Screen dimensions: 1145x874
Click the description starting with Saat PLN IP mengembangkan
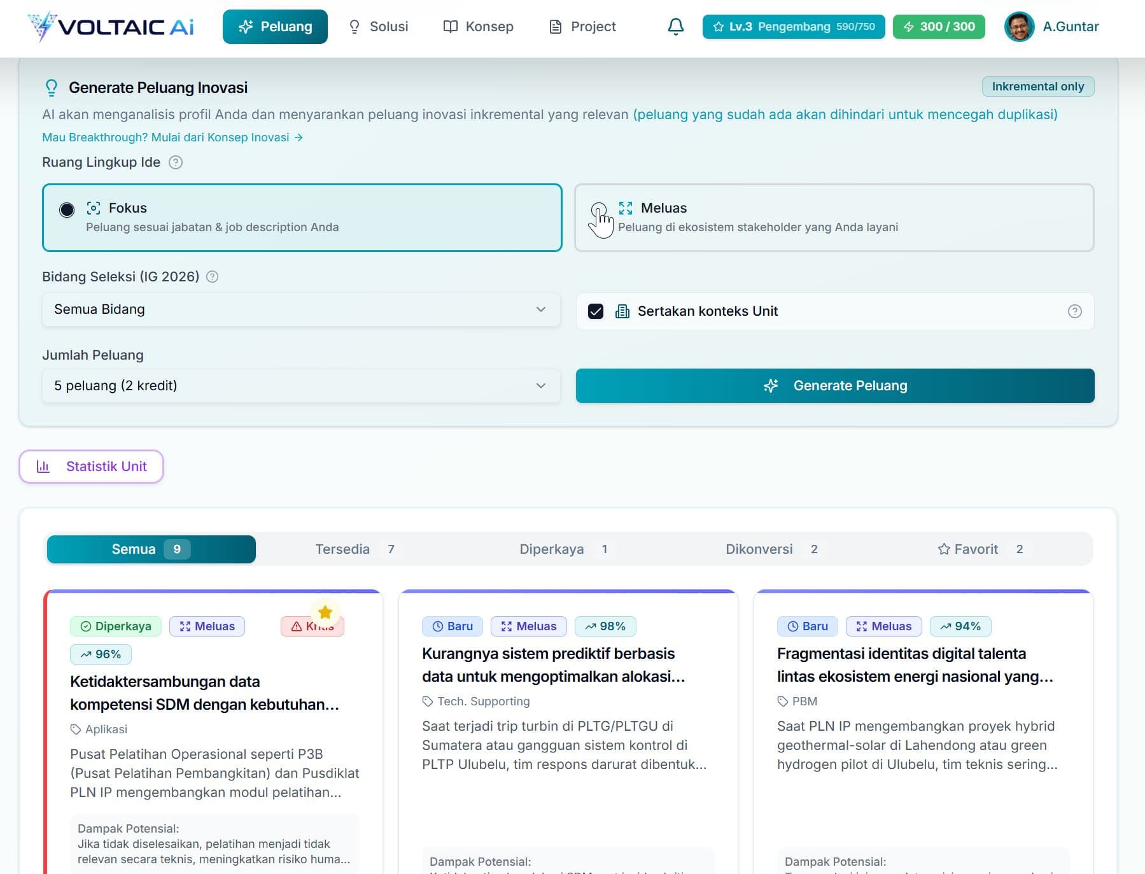tap(918, 745)
